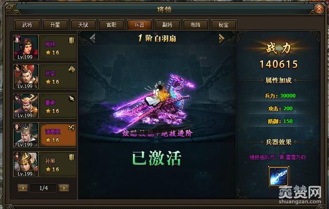The image size is (329, 209).
Task: Open the 秘宝 tab
Action: [x=224, y=25]
